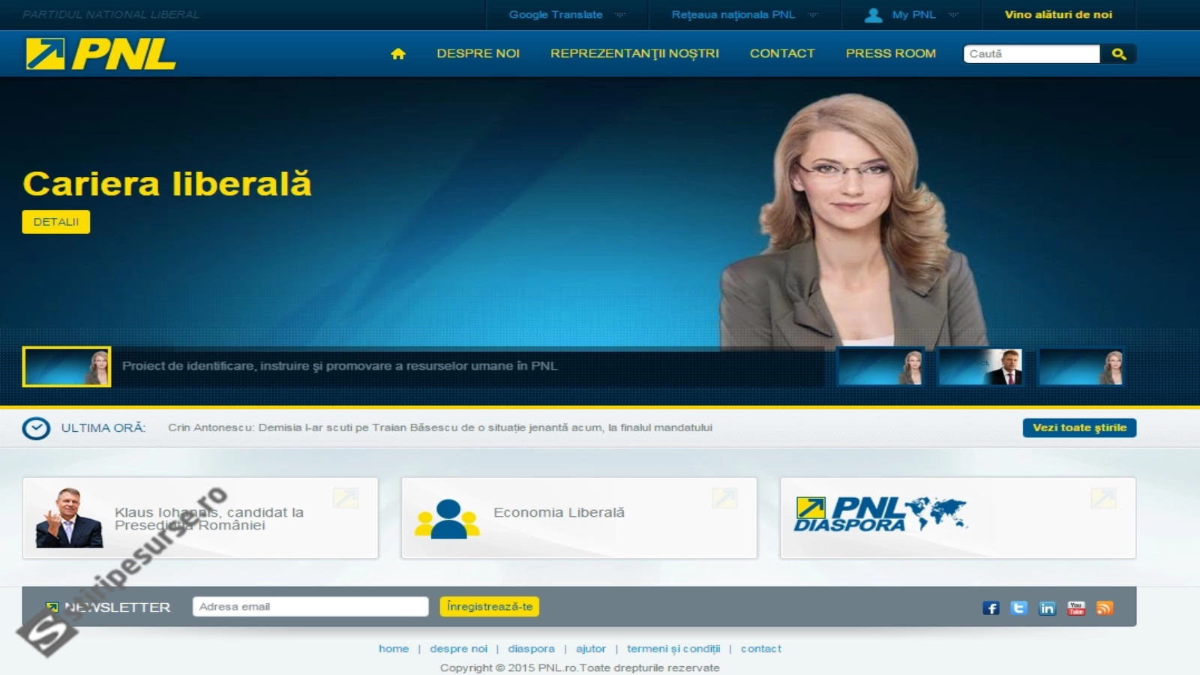This screenshot has height=675, width=1200.
Task: Open the RSS feed icon
Action: (1104, 608)
